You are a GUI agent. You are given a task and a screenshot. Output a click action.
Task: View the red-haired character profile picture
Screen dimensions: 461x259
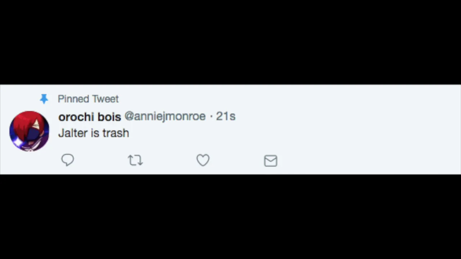(x=29, y=131)
